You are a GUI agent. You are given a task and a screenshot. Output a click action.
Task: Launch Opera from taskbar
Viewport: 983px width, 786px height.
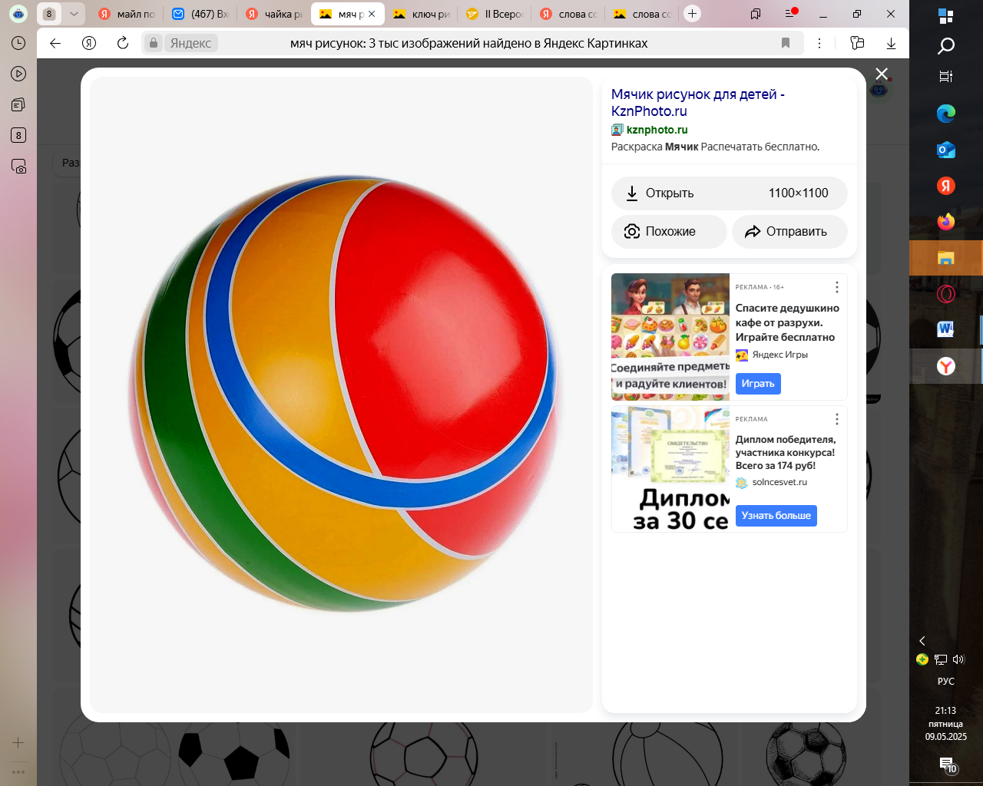pyautogui.click(x=946, y=294)
